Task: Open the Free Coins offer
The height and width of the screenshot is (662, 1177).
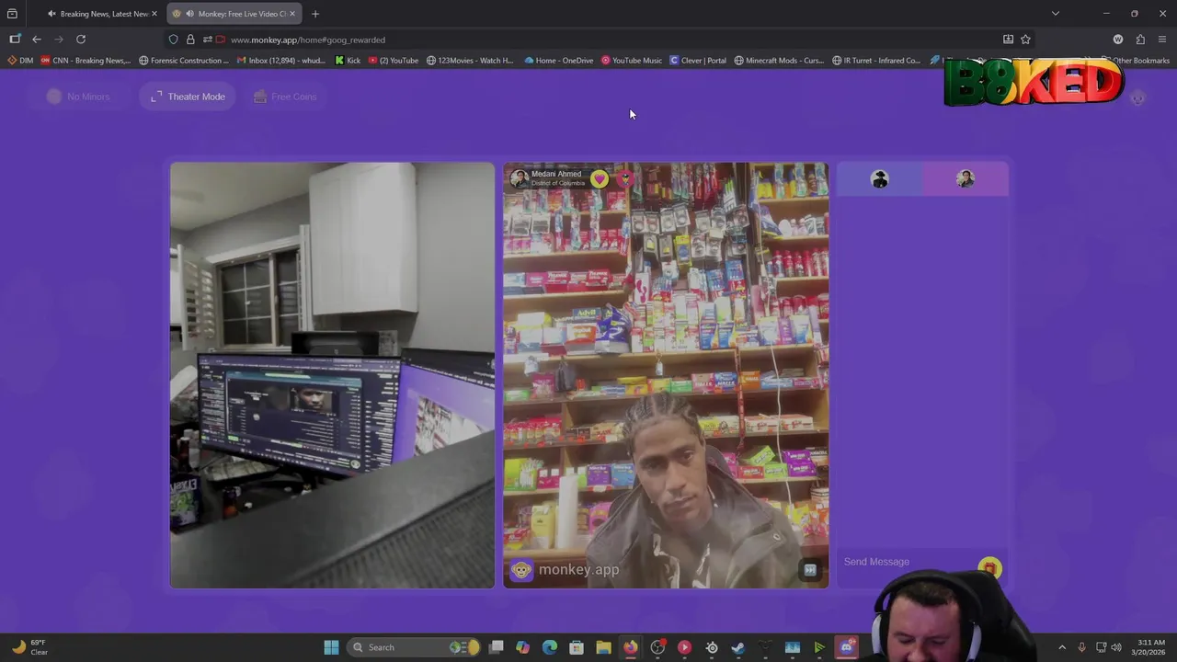Action: [285, 97]
